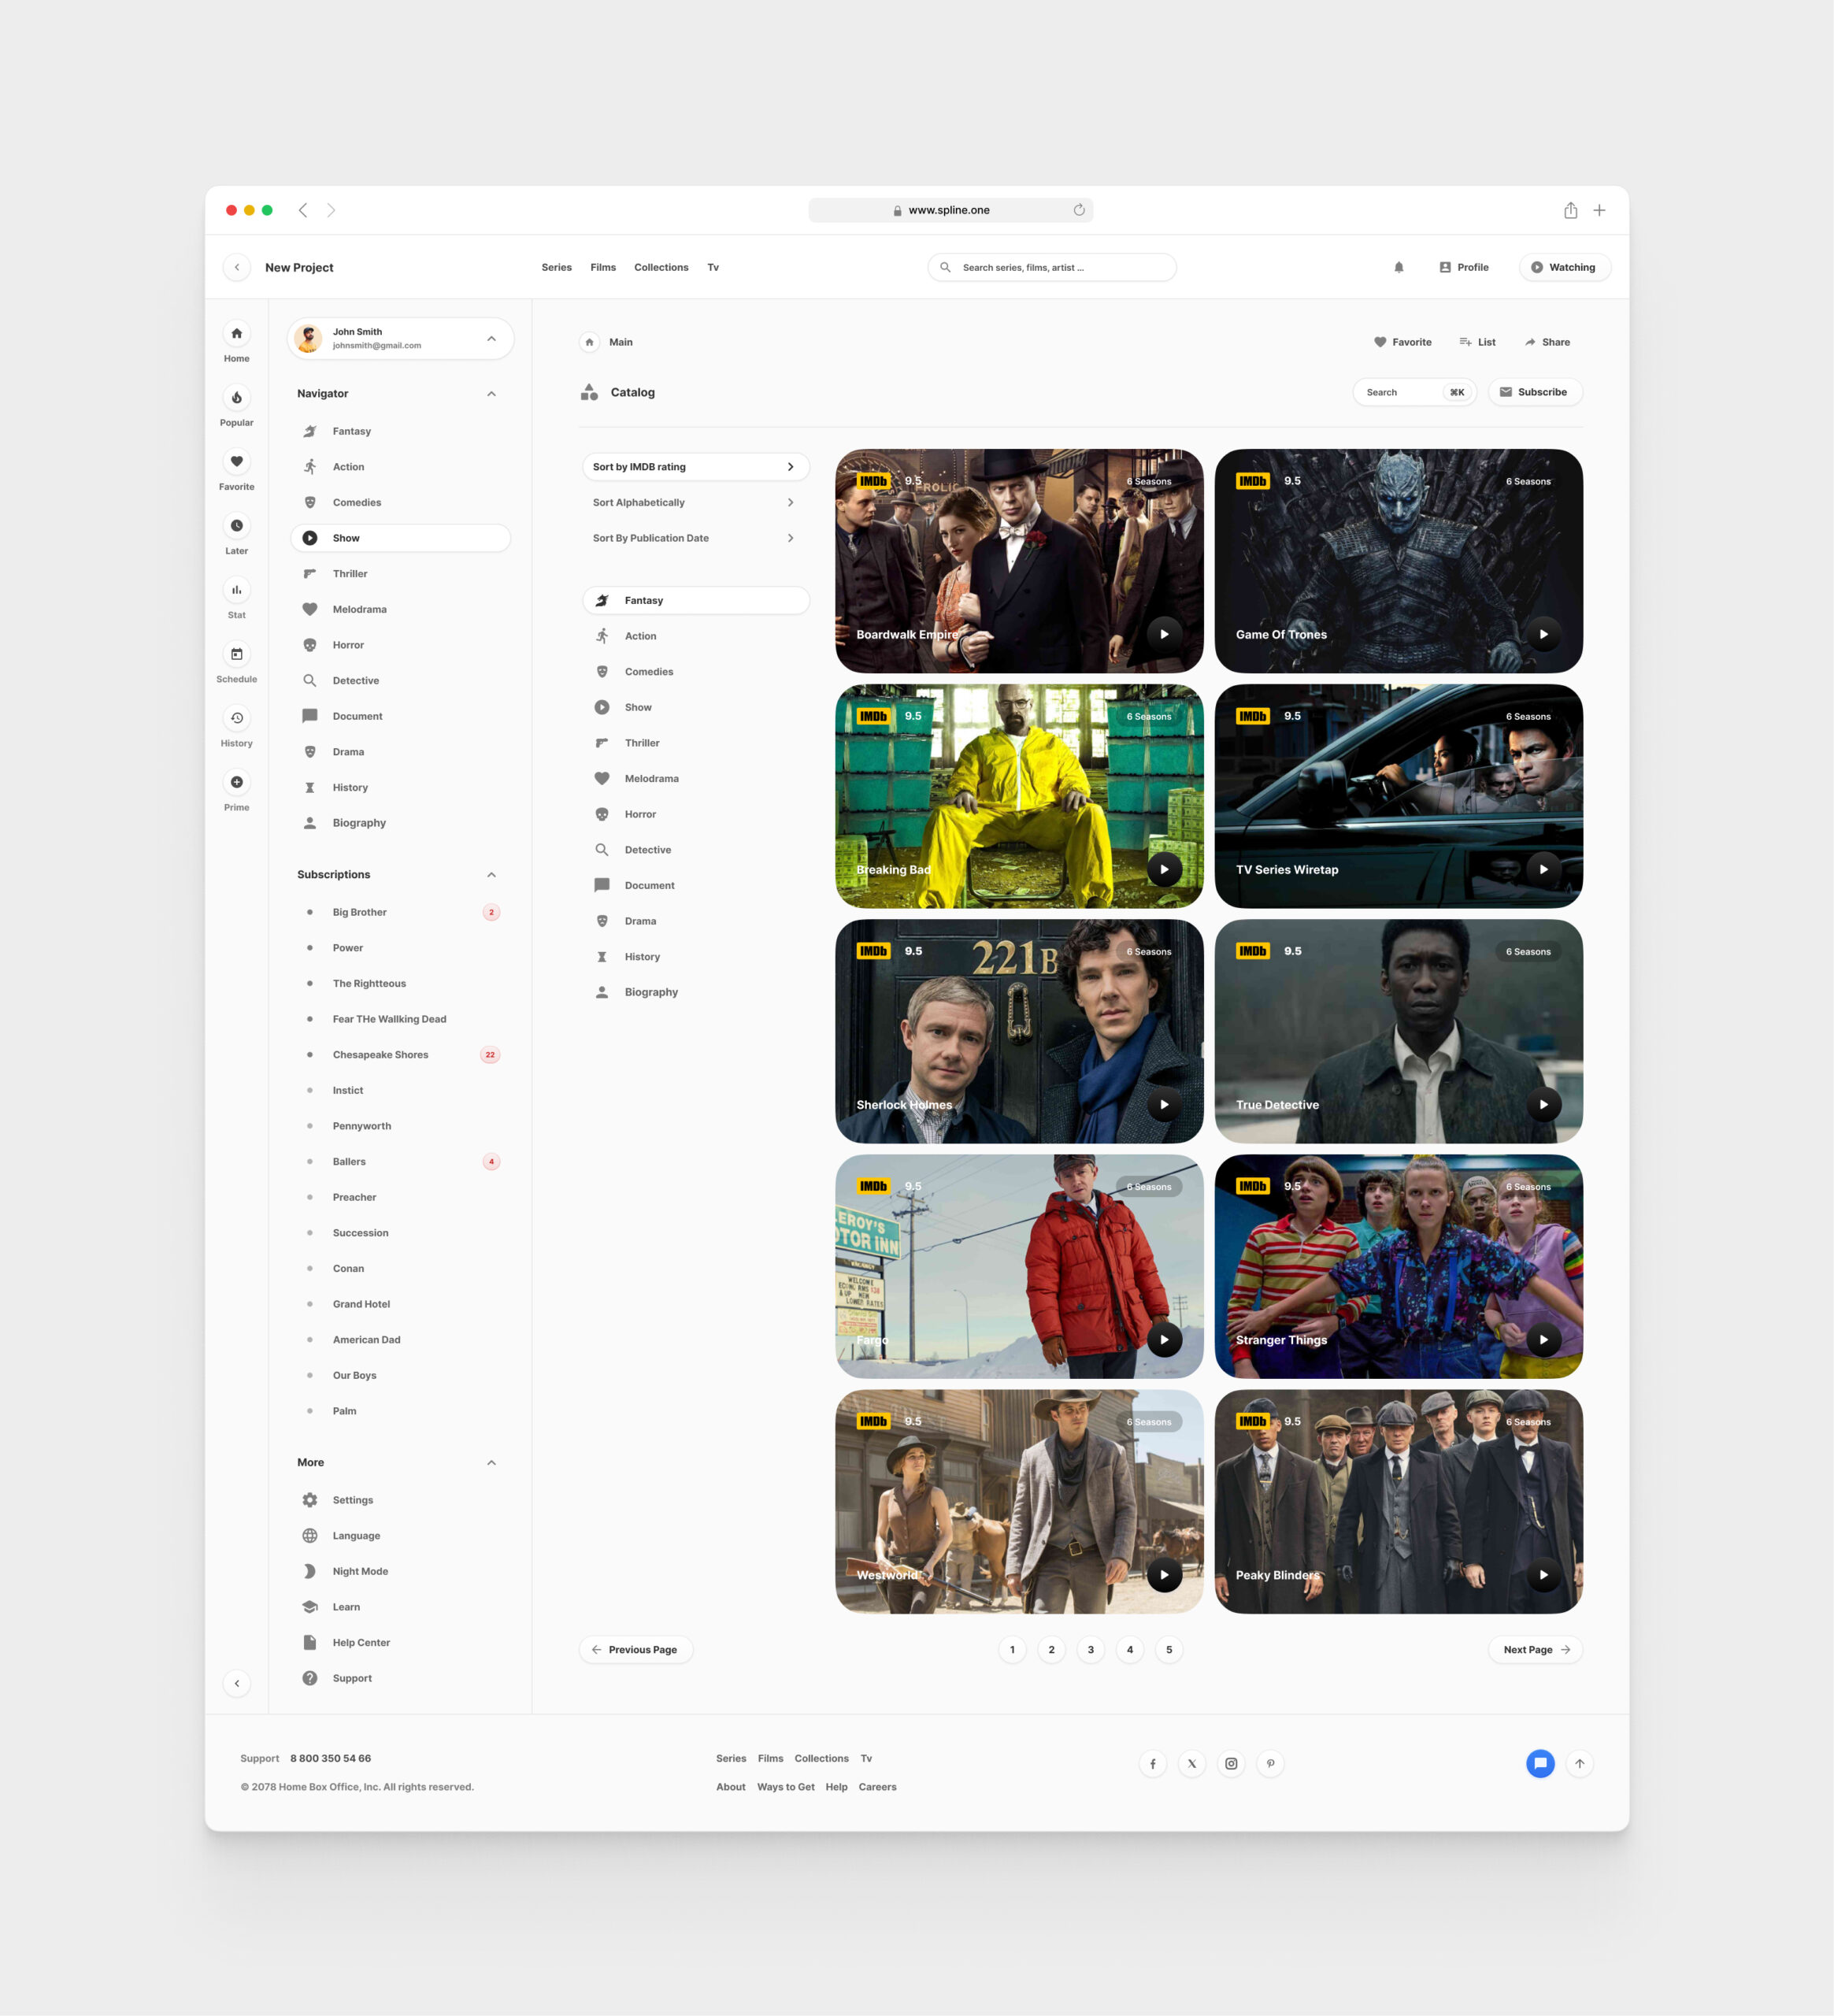This screenshot has width=1834, height=2016.
Task: Click the notification bell icon
Action: 1399,267
